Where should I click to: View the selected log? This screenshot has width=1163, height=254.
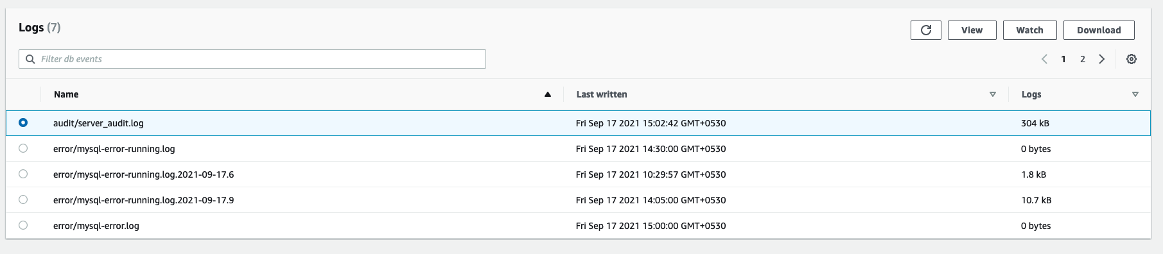972,30
